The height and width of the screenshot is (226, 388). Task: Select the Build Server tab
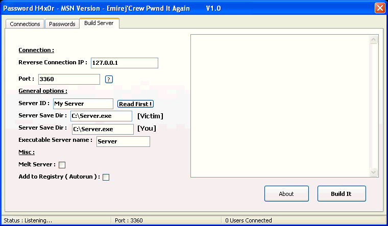coord(99,23)
